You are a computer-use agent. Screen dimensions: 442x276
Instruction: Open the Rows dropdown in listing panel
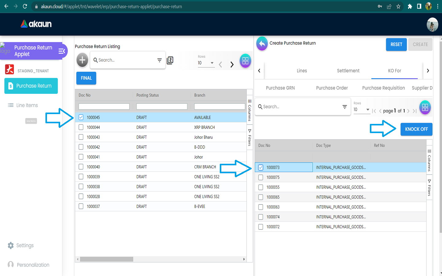(206, 63)
